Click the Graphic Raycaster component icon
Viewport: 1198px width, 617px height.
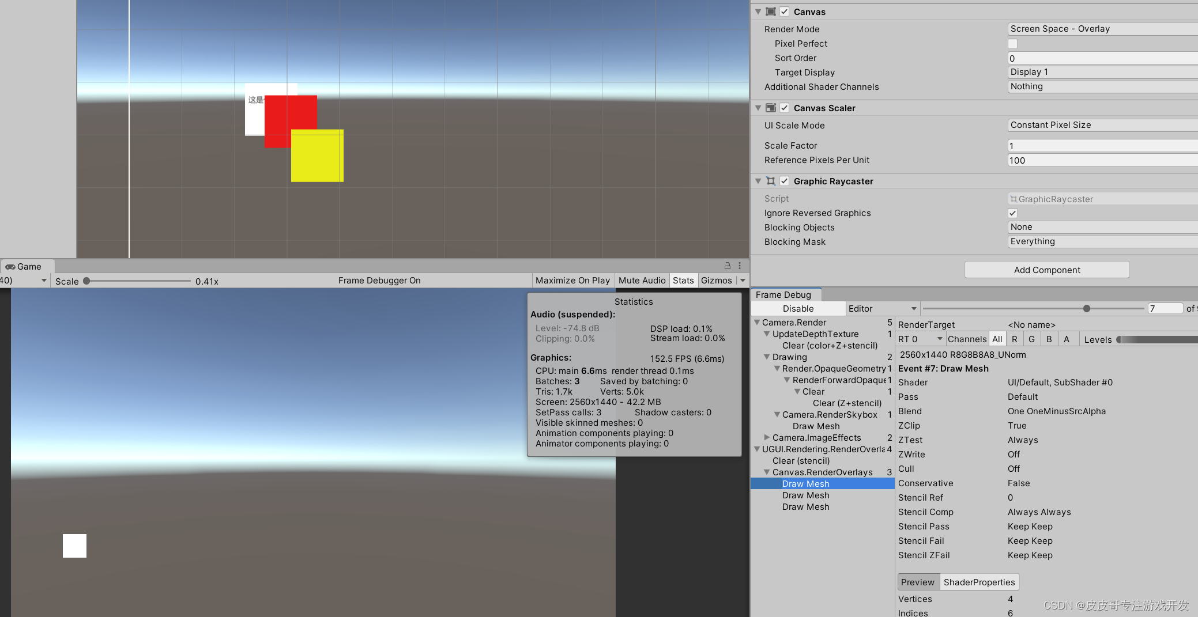[771, 181]
